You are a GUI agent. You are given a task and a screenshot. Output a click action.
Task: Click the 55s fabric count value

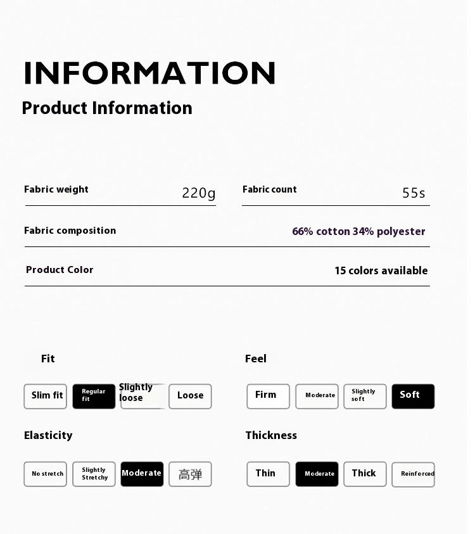pyautogui.click(x=414, y=193)
